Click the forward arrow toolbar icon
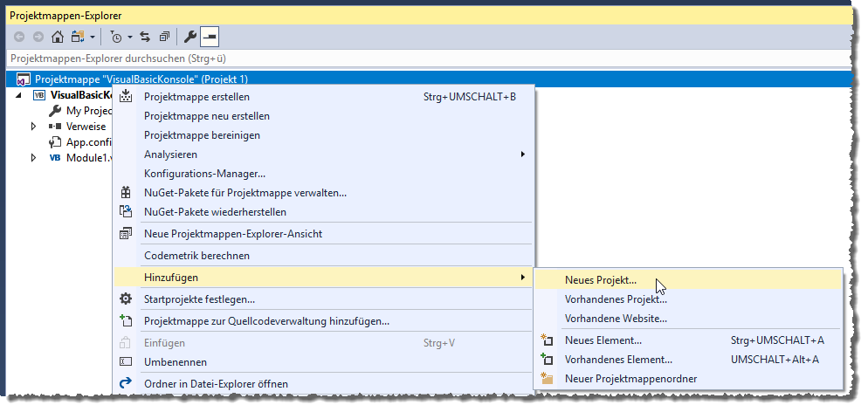 coord(38,37)
